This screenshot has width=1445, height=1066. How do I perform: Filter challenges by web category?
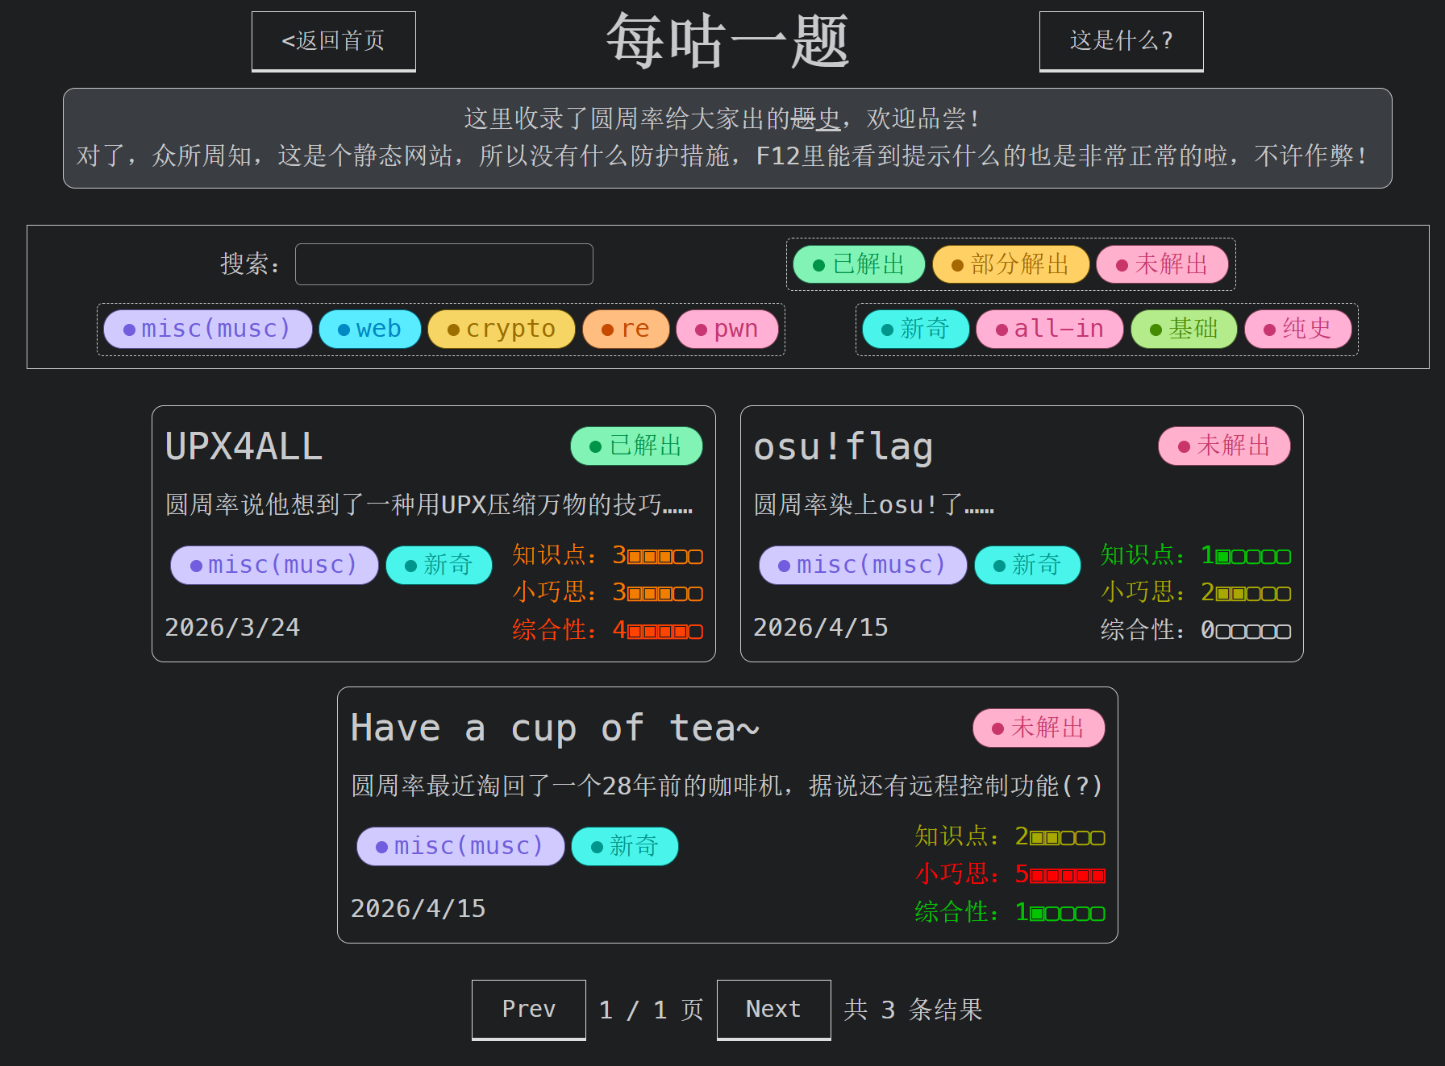click(x=369, y=330)
